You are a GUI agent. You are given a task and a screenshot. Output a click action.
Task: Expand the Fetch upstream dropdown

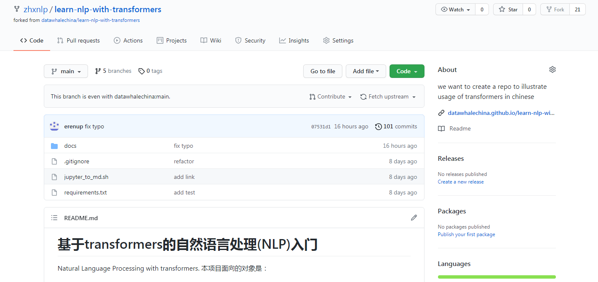388,96
